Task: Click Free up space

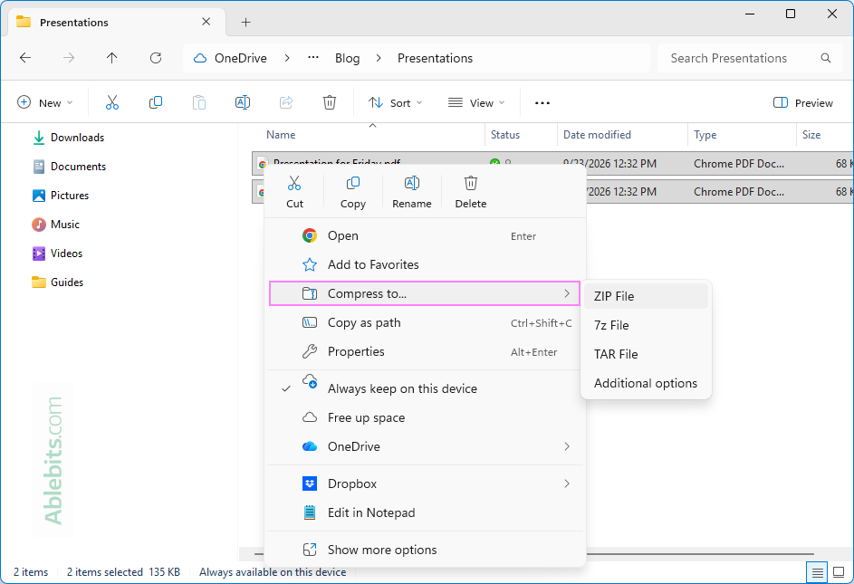Action: [x=424, y=417]
